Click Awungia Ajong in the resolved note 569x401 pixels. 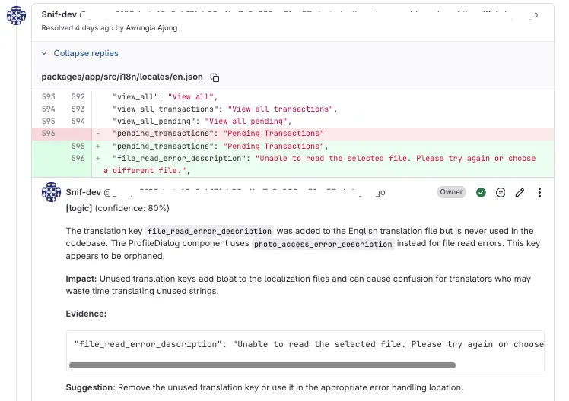(x=151, y=28)
